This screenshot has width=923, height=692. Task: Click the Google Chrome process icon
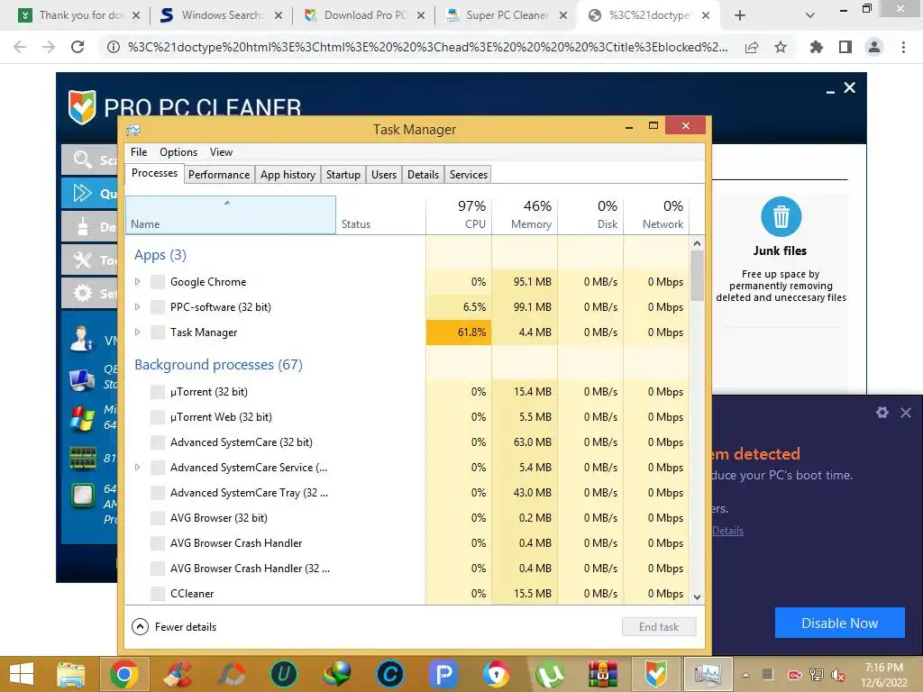coord(157,282)
